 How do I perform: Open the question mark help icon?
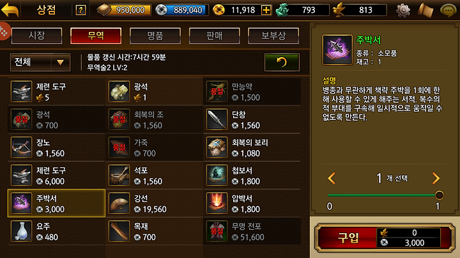(80, 10)
